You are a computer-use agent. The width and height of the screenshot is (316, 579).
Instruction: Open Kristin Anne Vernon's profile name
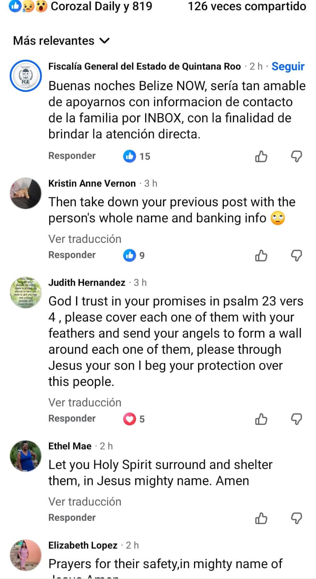(92, 184)
